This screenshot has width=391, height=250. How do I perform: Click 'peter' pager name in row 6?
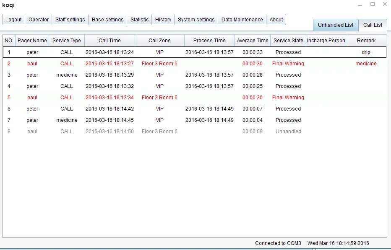click(32, 109)
